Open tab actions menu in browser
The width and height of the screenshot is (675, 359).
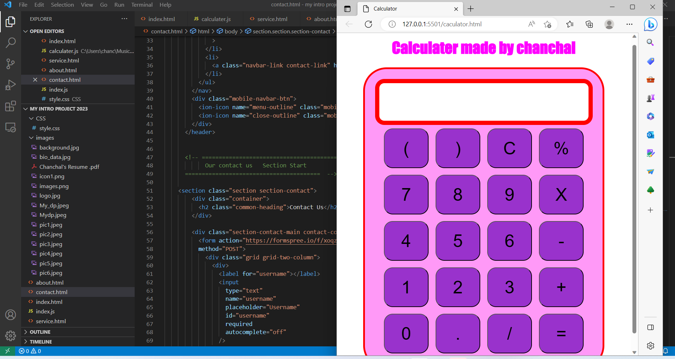click(x=347, y=9)
